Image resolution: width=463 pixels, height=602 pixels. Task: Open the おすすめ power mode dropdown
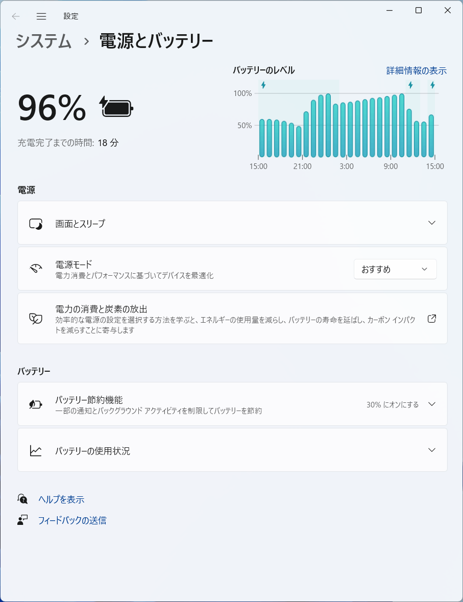tap(395, 269)
